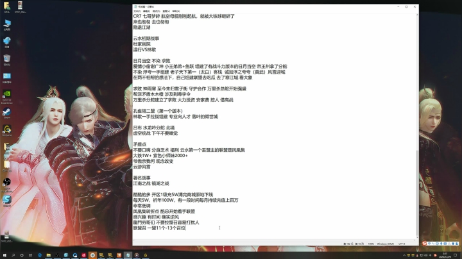
Task: Place cursor on line 大铁1W+ 紫色小师妹2000+
Action: coord(160,155)
